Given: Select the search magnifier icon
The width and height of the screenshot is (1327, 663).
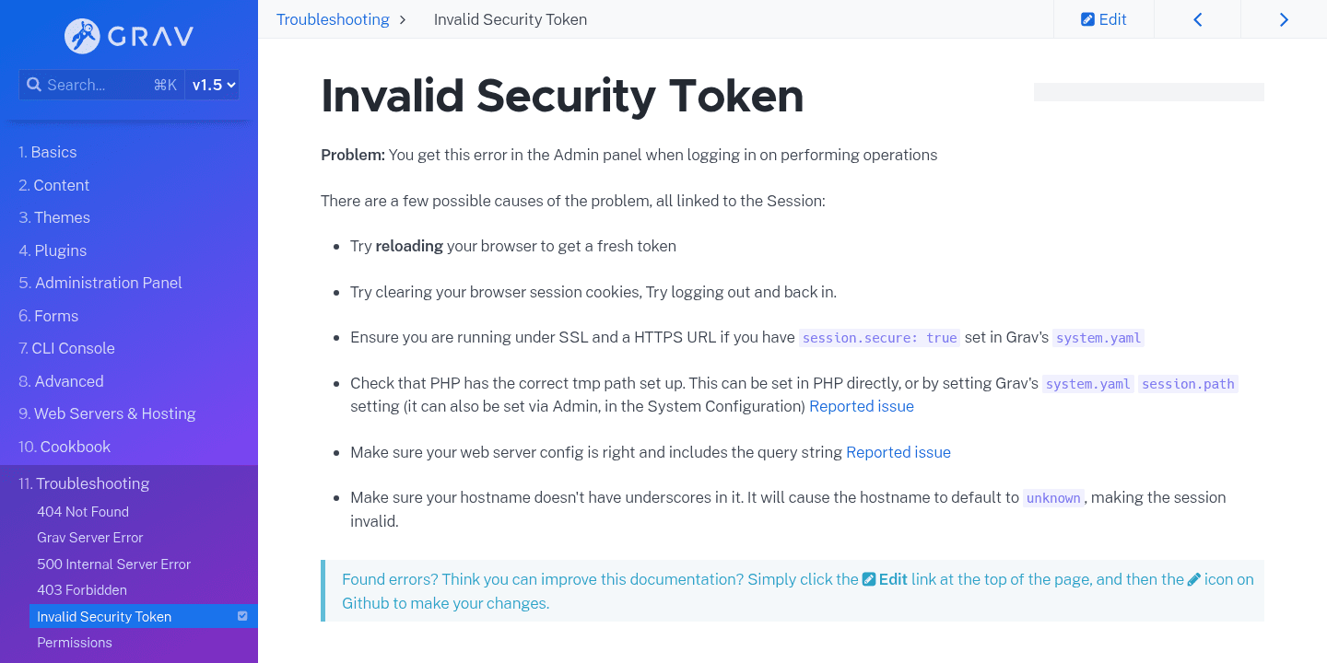Looking at the screenshot, I should 34,84.
